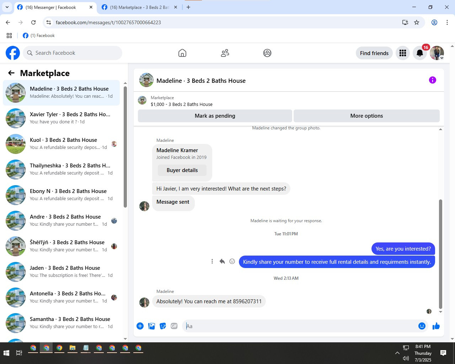Open the three-dot menu beside the message
455x364 pixels.
click(212, 261)
